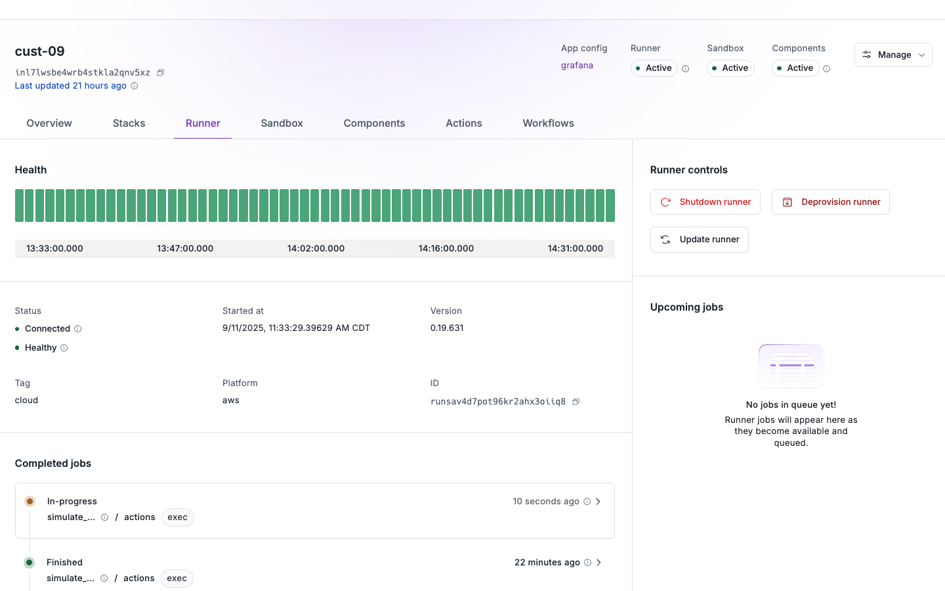Click the info icon next to Connected status
Viewport: 945px width, 591px height.
tap(78, 328)
